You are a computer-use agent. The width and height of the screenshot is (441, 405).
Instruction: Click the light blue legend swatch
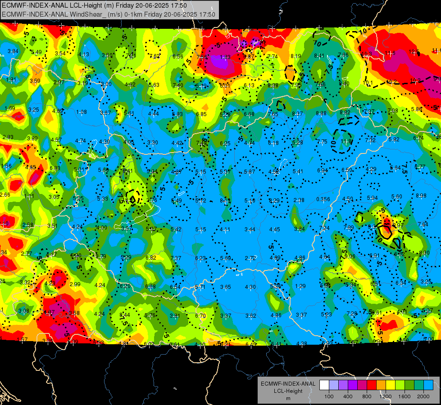[429, 385]
